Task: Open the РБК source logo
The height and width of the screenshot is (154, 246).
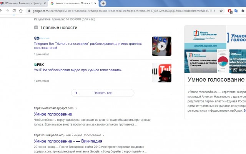Action: 39,65
